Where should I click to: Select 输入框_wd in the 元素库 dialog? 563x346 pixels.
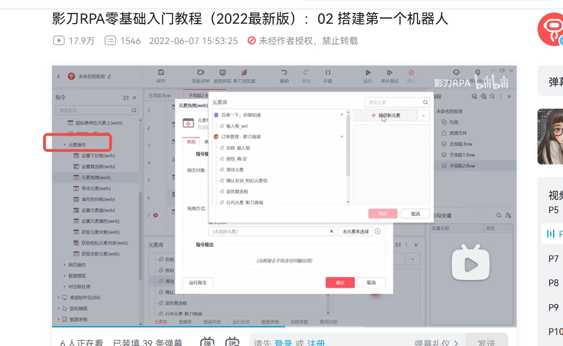(237, 126)
